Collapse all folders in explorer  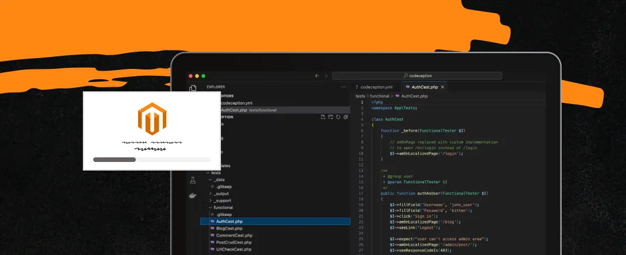click(x=345, y=117)
